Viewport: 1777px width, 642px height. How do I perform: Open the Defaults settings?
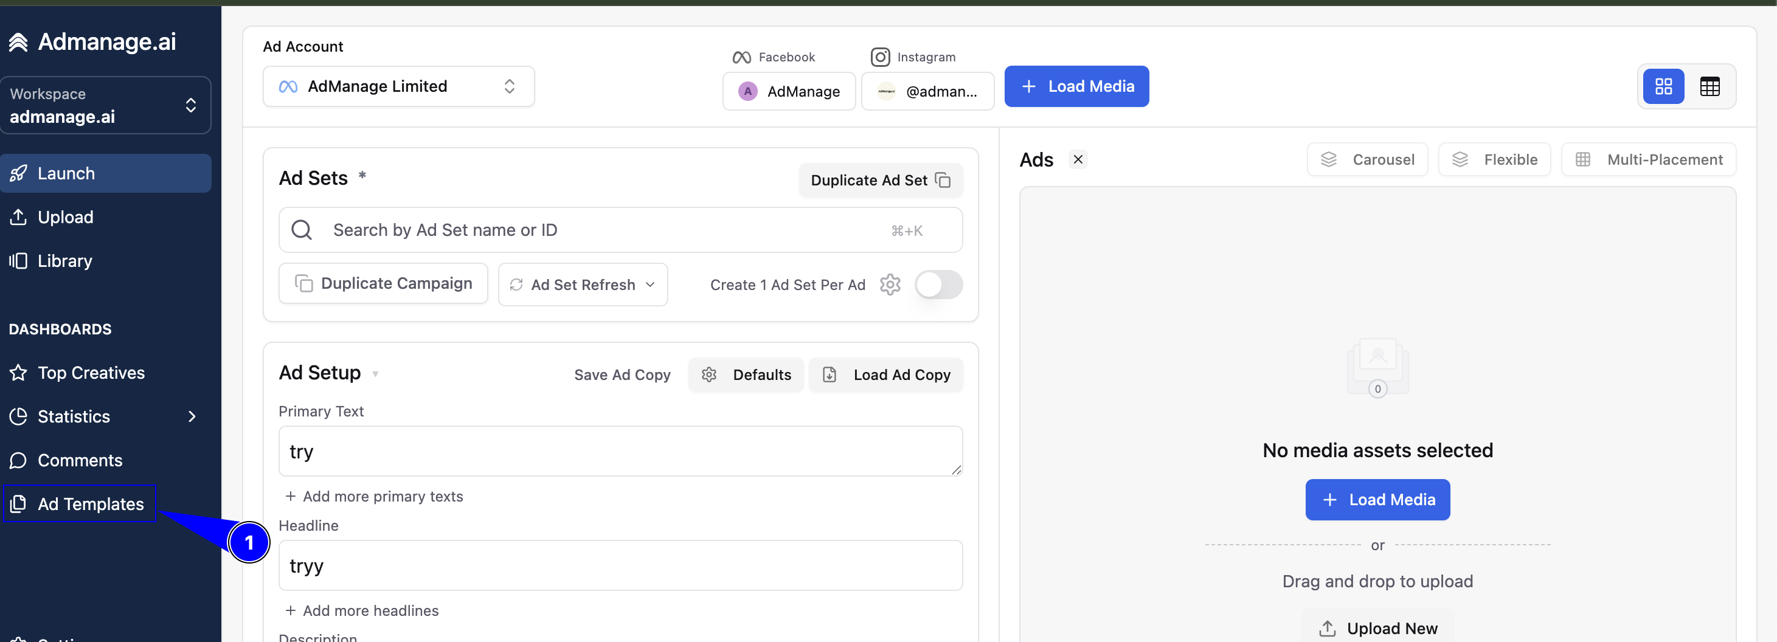(746, 374)
